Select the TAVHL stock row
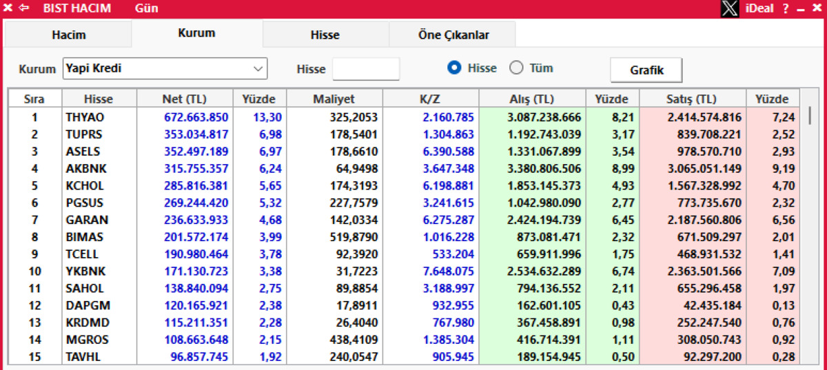The width and height of the screenshot is (827, 370). 404,357
